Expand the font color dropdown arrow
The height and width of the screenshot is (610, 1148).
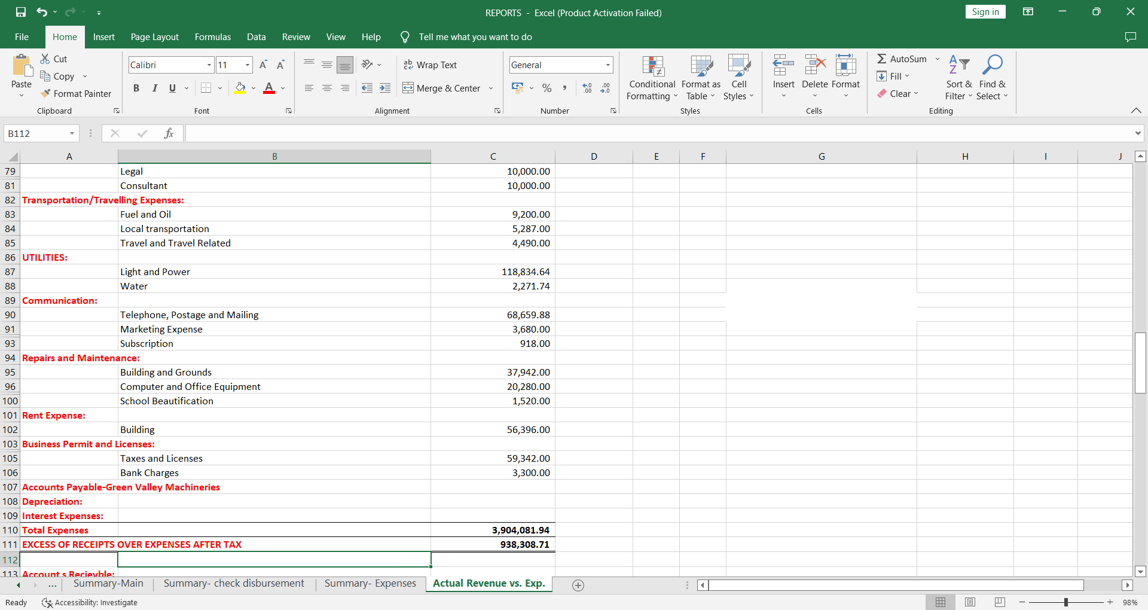[283, 89]
